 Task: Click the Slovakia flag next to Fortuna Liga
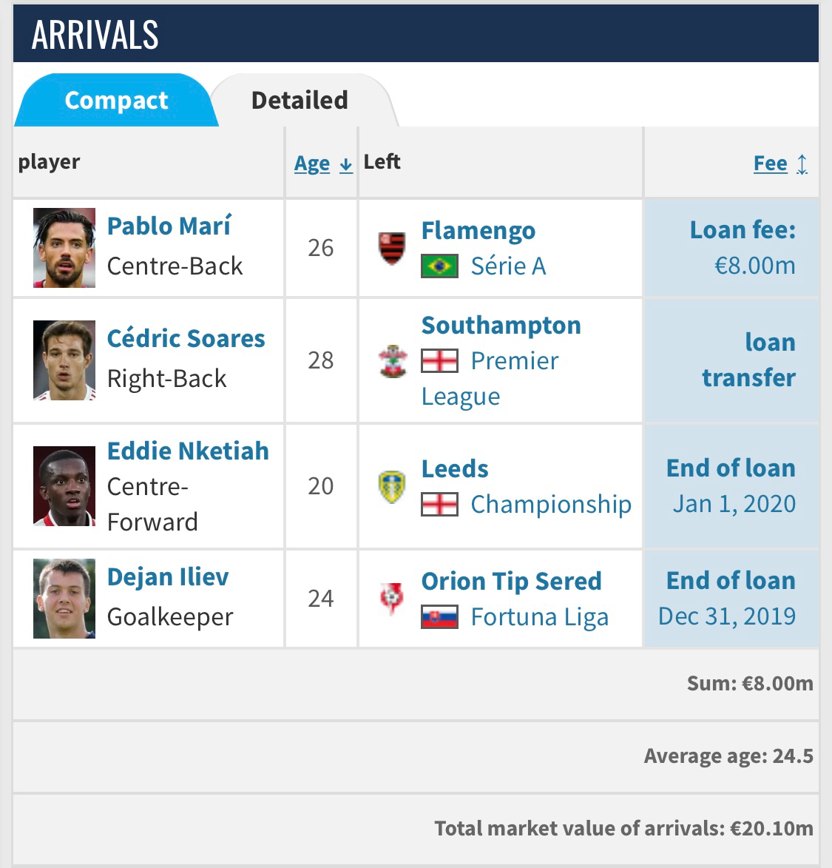click(439, 616)
